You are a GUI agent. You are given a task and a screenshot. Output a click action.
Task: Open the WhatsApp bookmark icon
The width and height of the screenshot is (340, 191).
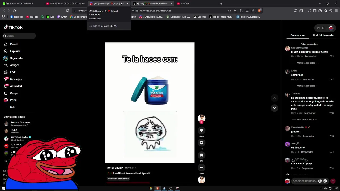coord(42,17)
